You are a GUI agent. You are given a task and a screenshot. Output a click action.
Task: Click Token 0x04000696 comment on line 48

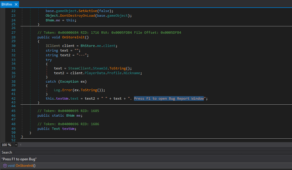(x=68, y=124)
